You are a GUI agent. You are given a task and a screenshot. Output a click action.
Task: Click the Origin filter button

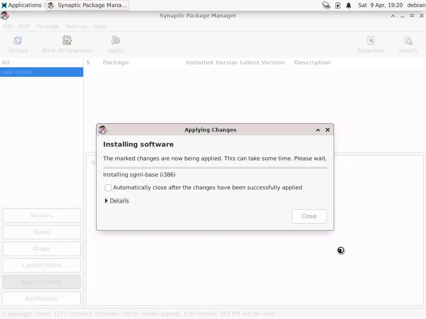coord(42,248)
